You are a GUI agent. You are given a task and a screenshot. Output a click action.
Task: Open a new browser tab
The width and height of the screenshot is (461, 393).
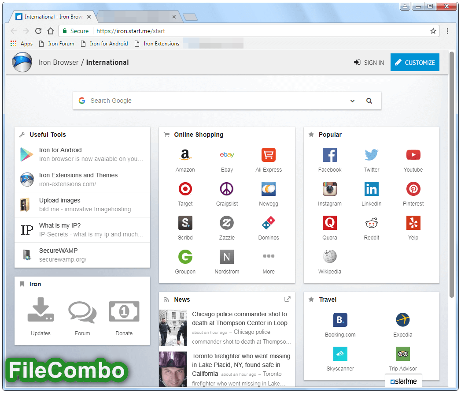tap(190, 17)
